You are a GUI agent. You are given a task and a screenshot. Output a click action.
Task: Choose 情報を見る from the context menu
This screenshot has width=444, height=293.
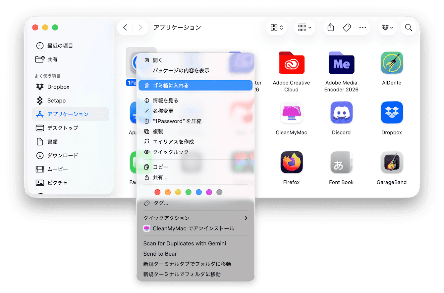(195, 100)
